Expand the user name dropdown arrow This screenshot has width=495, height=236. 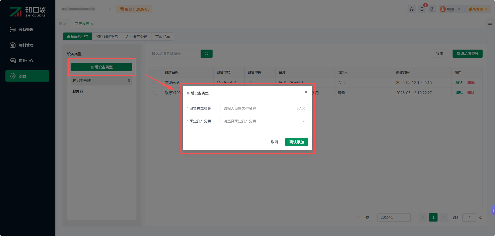(459, 9)
